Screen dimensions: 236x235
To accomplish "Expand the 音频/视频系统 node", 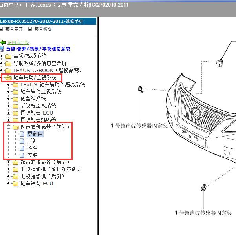I will (x=1, y=56).
